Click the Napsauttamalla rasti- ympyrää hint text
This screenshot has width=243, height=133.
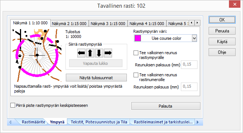click(x=68, y=88)
